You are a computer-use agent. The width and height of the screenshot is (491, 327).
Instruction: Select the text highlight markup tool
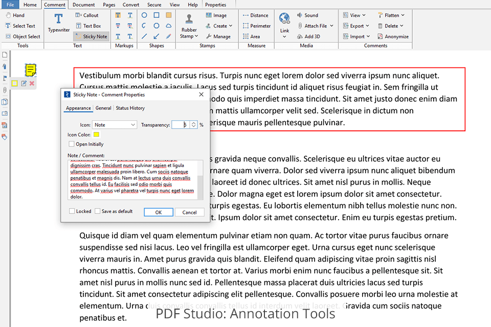(x=118, y=15)
